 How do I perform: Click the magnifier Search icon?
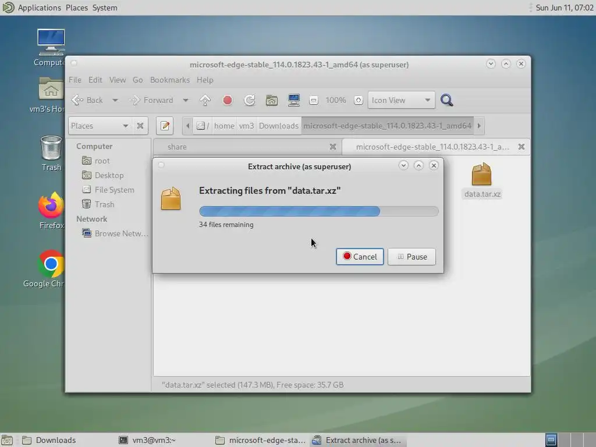click(446, 100)
